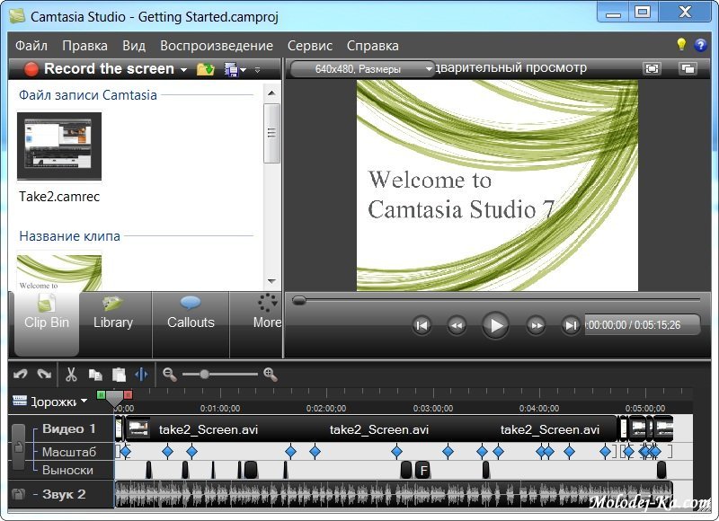The height and width of the screenshot is (521, 719).
Task: Zoom out the timeline with the magnifier
Action: pyautogui.click(x=170, y=375)
